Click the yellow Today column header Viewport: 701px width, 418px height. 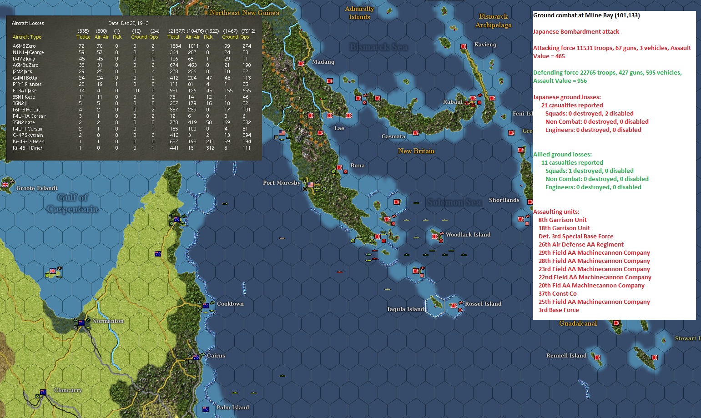click(x=83, y=37)
